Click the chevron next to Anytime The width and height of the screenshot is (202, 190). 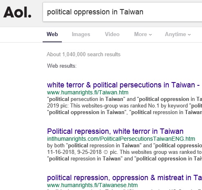189,34
